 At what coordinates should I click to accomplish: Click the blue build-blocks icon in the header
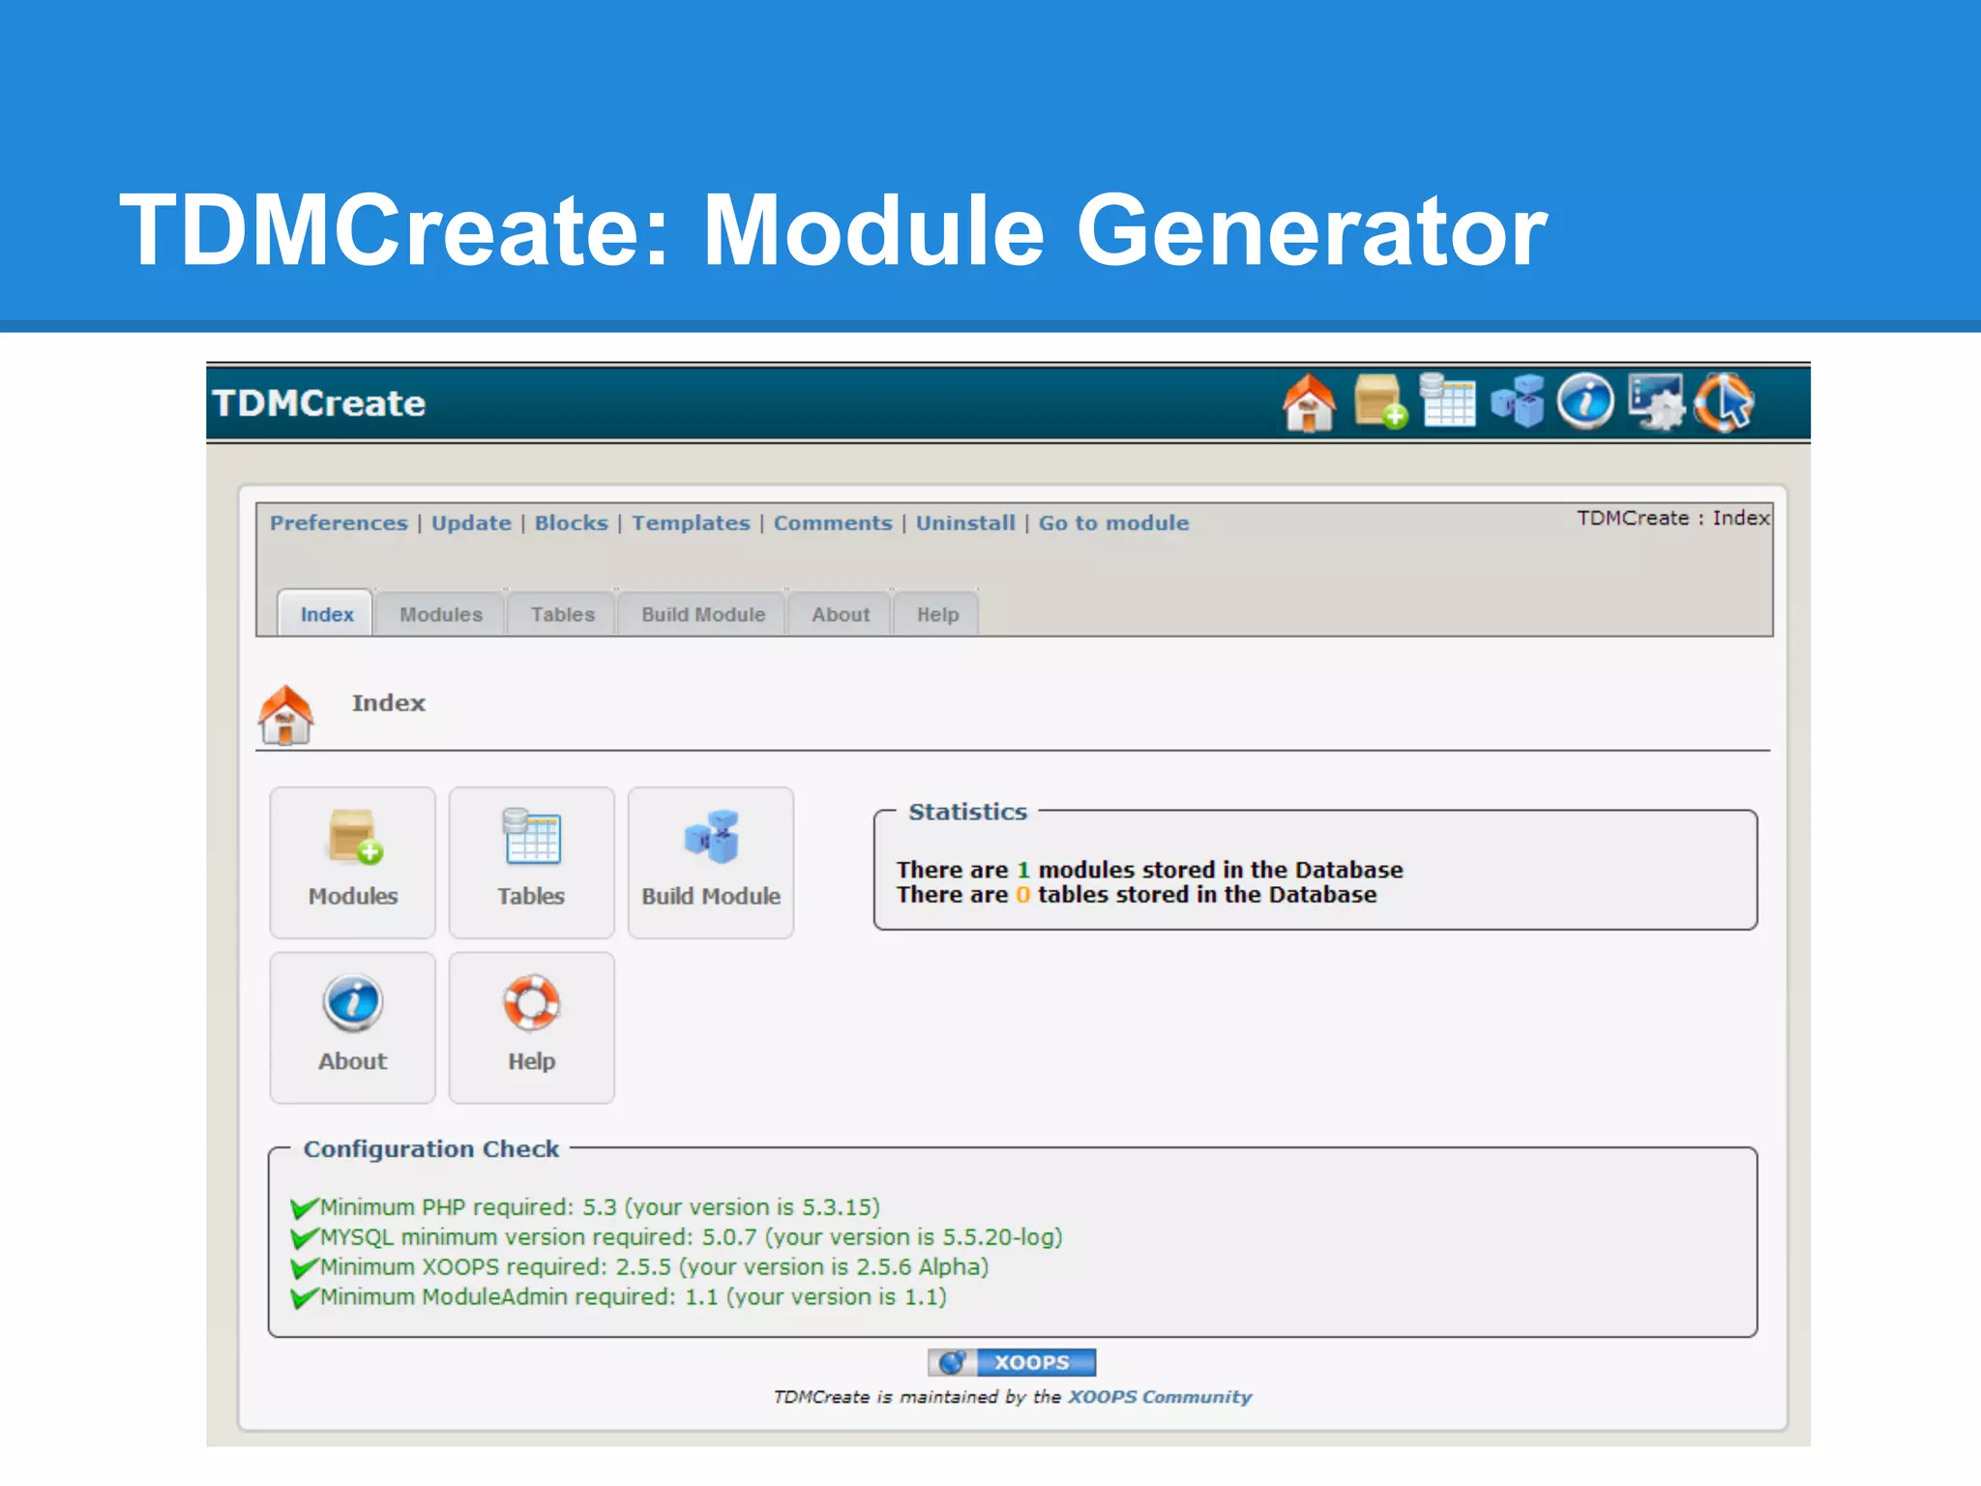(1517, 401)
